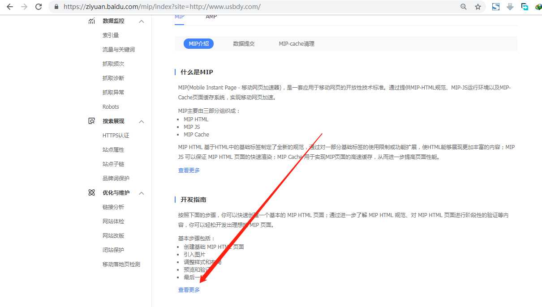Click 查看更多 under 什么是MIP section
Image resolution: width=542 pixels, height=307 pixels.
(189, 171)
